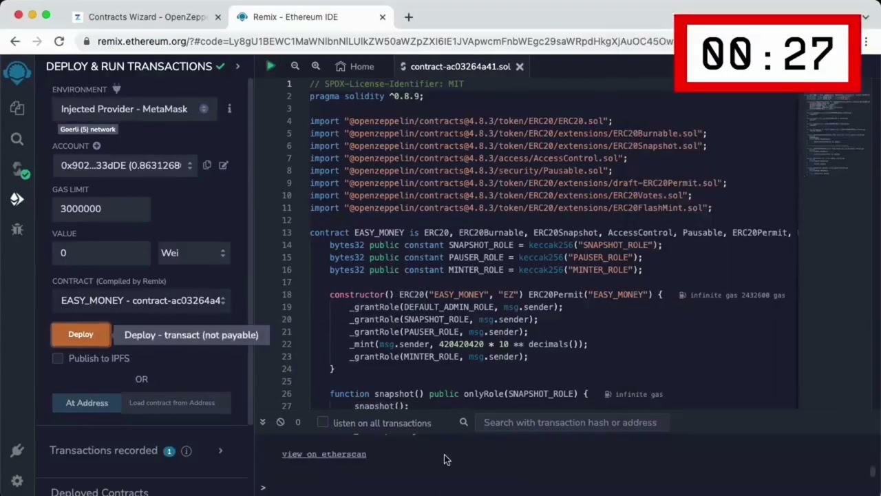Select the contract-ac03264a41.sol editor tab
The height and width of the screenshot is (496, 881).
[460, 67]
